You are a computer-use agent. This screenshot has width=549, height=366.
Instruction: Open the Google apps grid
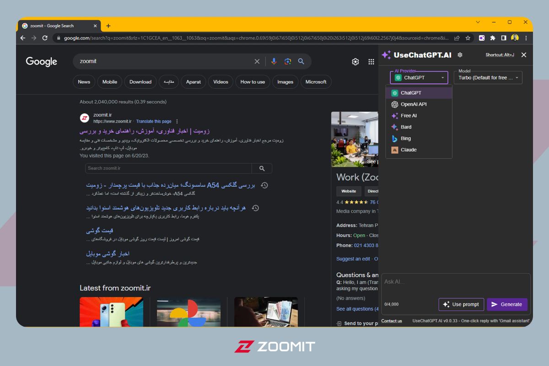371,61
